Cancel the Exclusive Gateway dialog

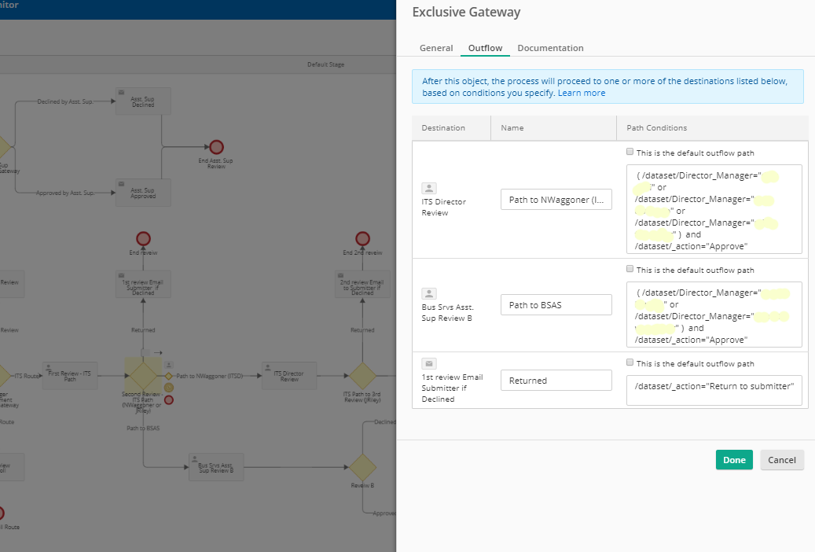click(x=782, y=460)
